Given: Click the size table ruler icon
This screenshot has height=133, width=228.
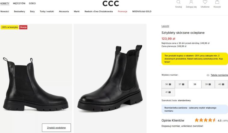Looking at the screenshot, I should pyautogui.click(x=208, y=75).
